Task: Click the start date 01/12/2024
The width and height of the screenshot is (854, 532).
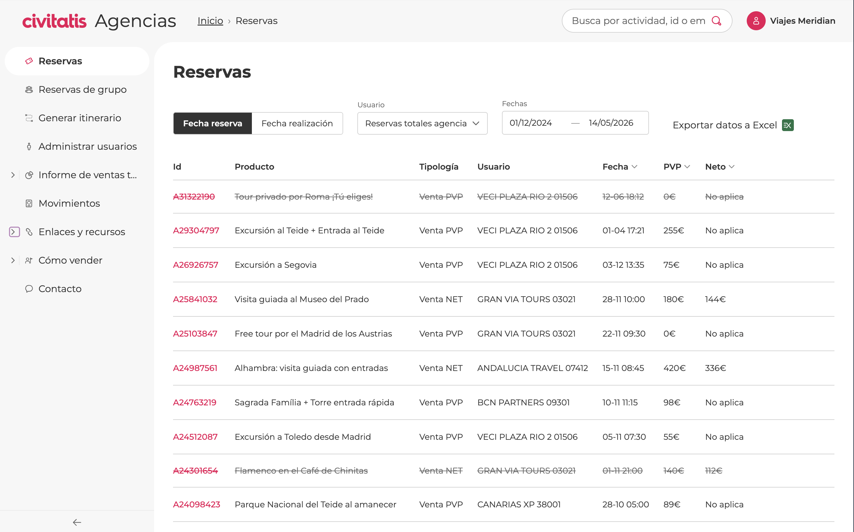Action: (530, 123)
